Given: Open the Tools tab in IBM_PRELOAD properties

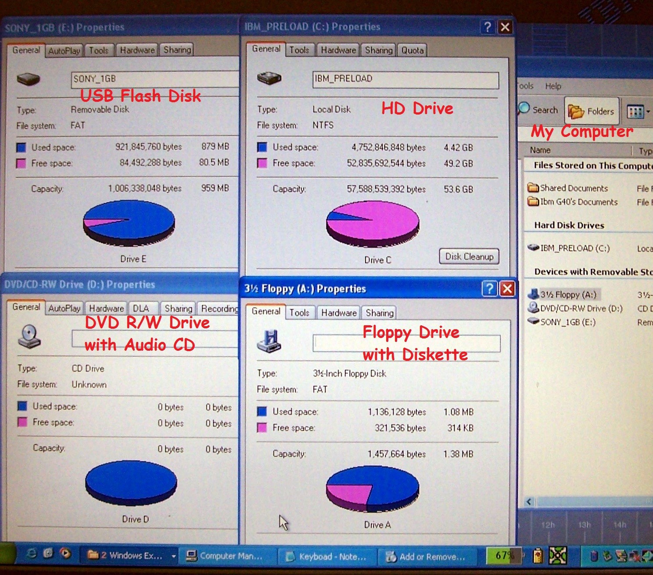Looking at the screenshot, I should coord(299,50).
